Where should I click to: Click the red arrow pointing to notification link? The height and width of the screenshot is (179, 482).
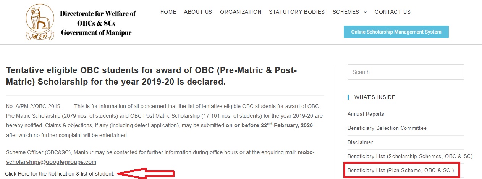point(146,173)
